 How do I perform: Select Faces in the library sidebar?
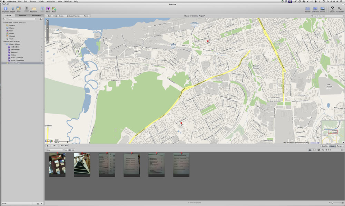(11, 31)
